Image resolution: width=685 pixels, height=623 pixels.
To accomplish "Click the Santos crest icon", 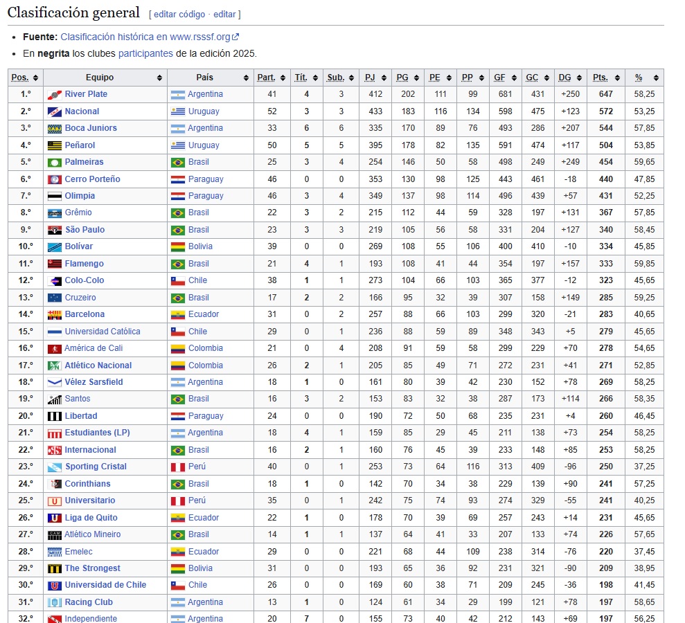I will point(54,399).
